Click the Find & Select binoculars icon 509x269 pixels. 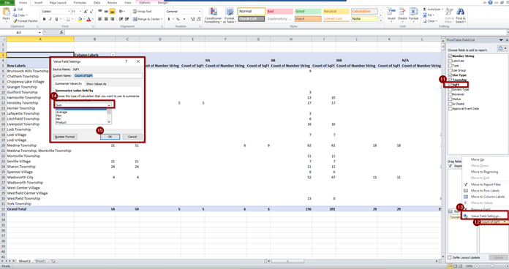click(460, 12)
